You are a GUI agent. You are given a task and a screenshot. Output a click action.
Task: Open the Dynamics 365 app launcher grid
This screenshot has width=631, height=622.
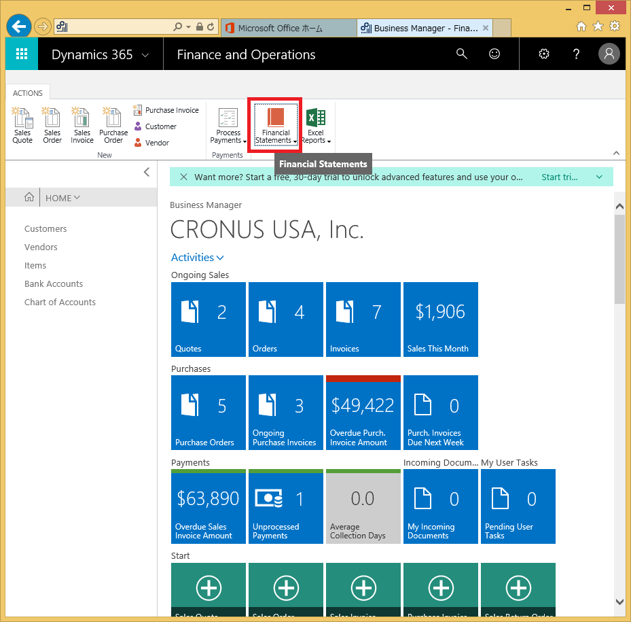[x=22, y=54]
